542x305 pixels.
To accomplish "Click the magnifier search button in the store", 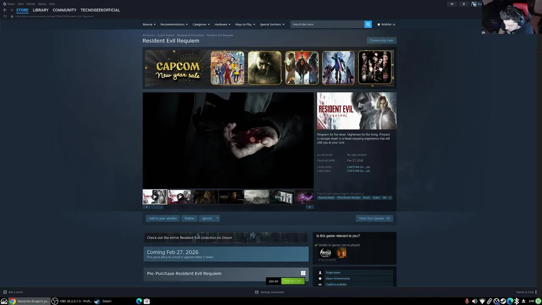I will (368, 24).
